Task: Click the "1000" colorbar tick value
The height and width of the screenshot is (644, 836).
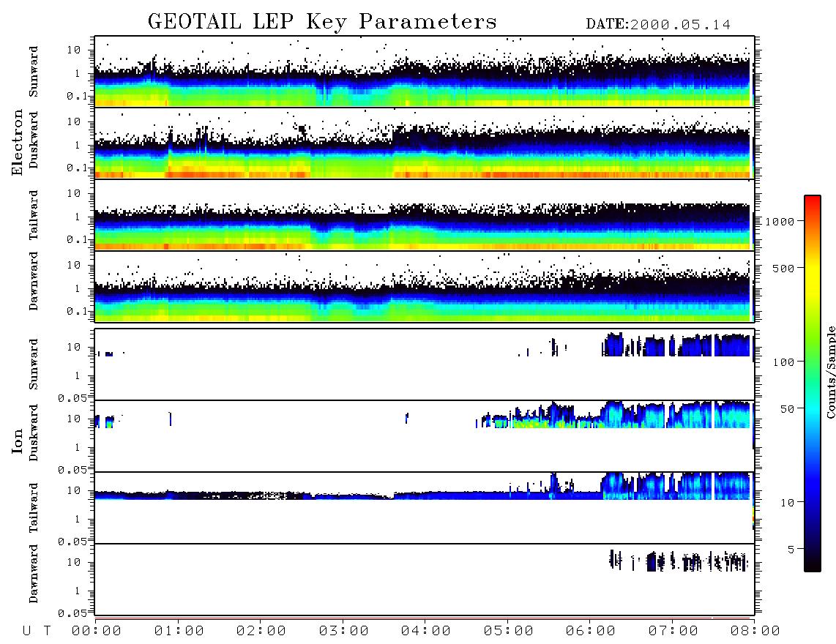Action: [780, 222]
